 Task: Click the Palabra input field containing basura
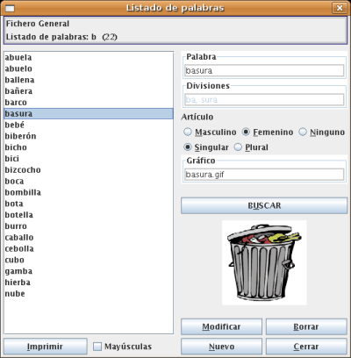(x=264, y=70)
